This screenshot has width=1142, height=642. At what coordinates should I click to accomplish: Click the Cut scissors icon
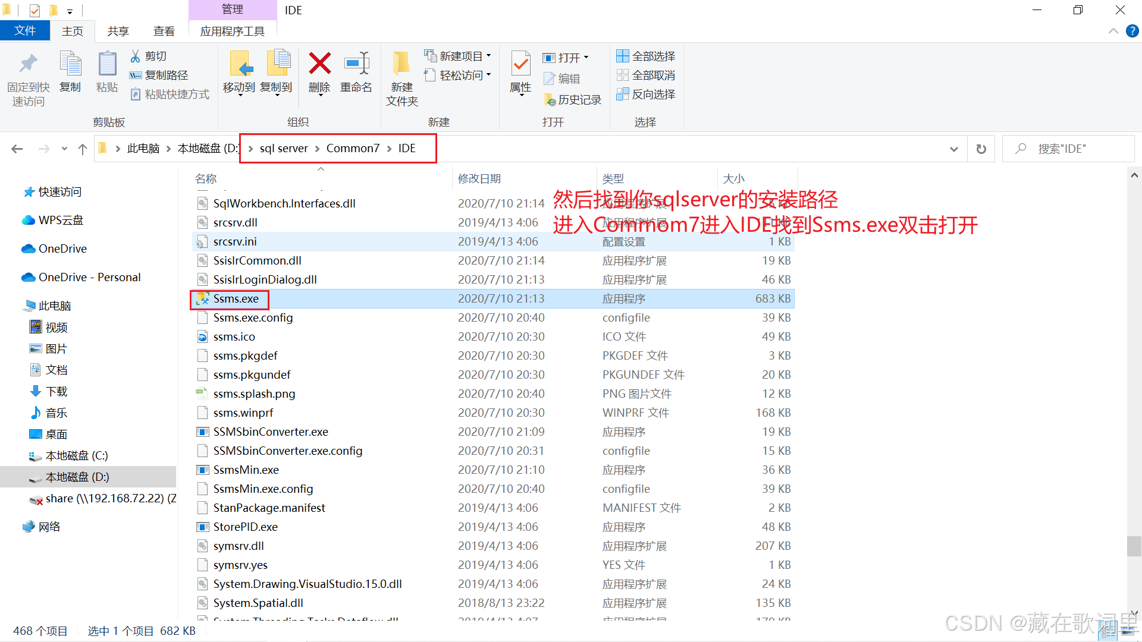pos(136,56)
